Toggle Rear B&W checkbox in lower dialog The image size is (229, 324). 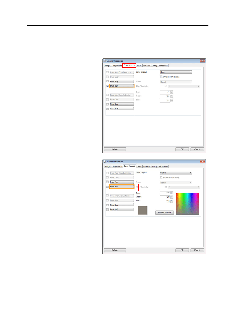click(x=107, y=209)
